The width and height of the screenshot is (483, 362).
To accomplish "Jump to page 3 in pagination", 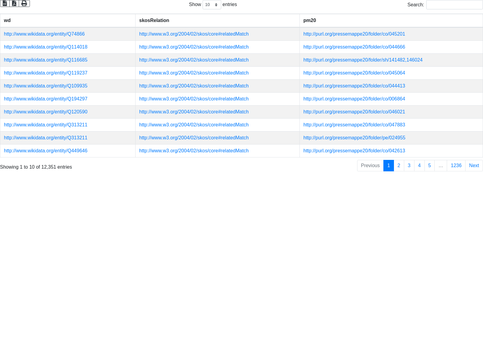I will [x=409, y=166].
